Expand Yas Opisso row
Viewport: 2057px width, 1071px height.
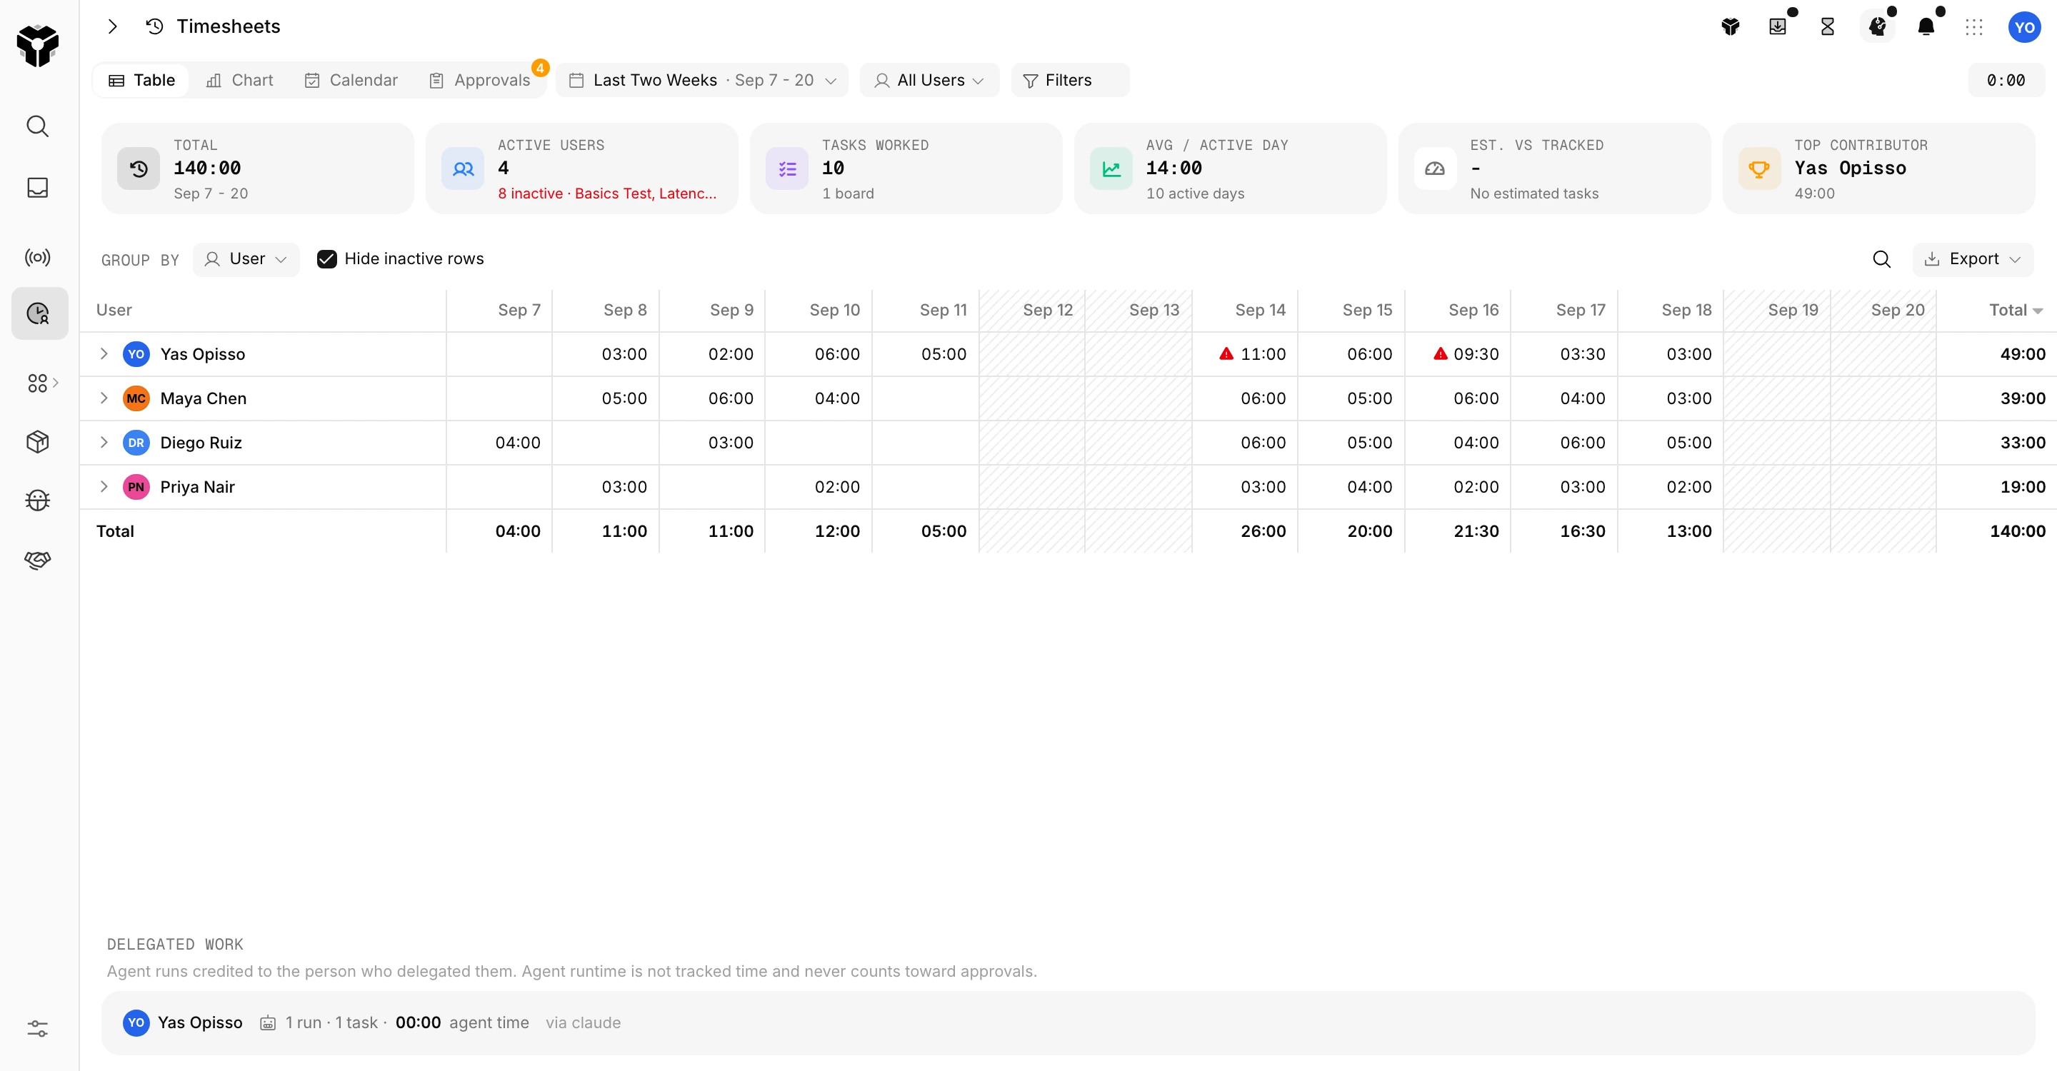(104, 353)
